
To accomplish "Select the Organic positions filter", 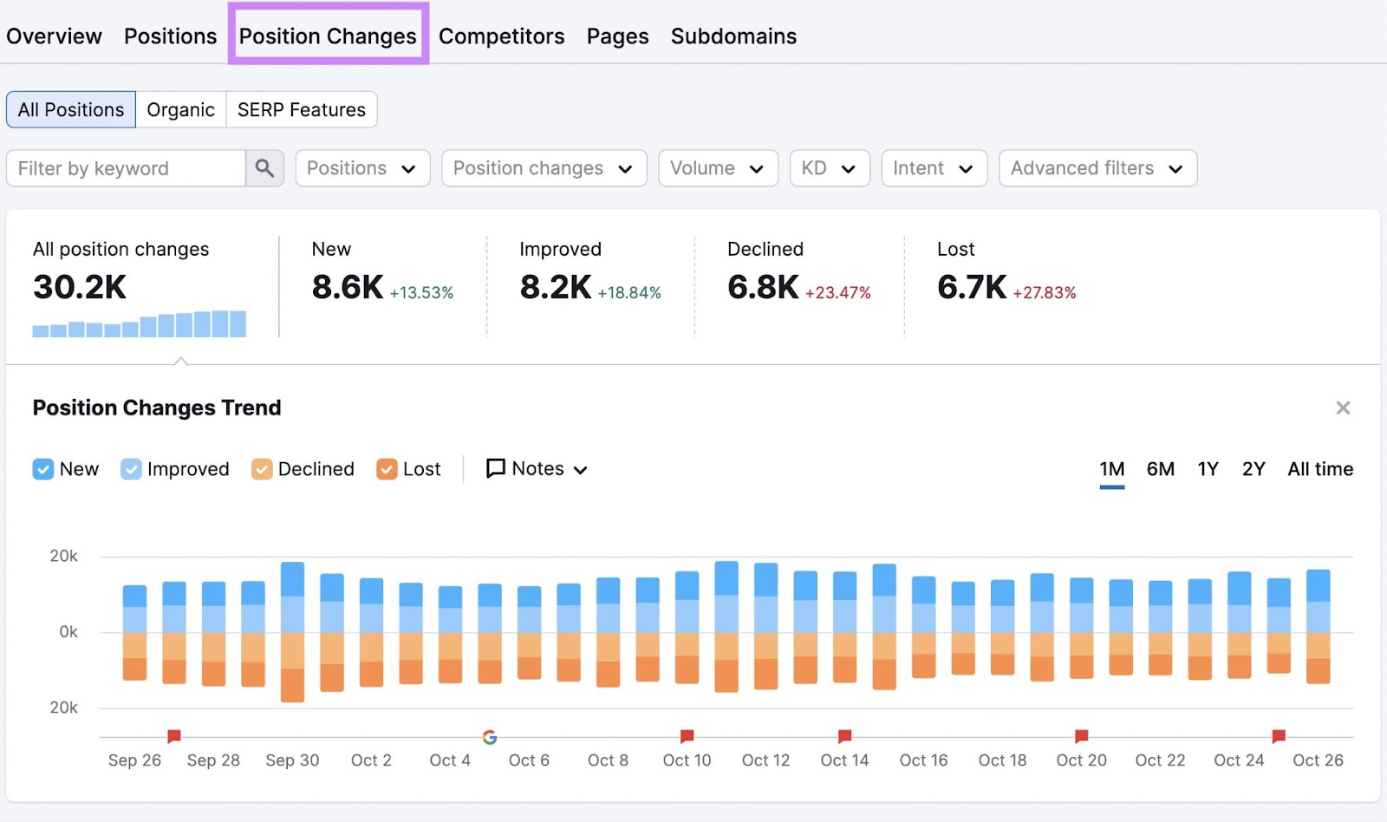I will (180, 109).
